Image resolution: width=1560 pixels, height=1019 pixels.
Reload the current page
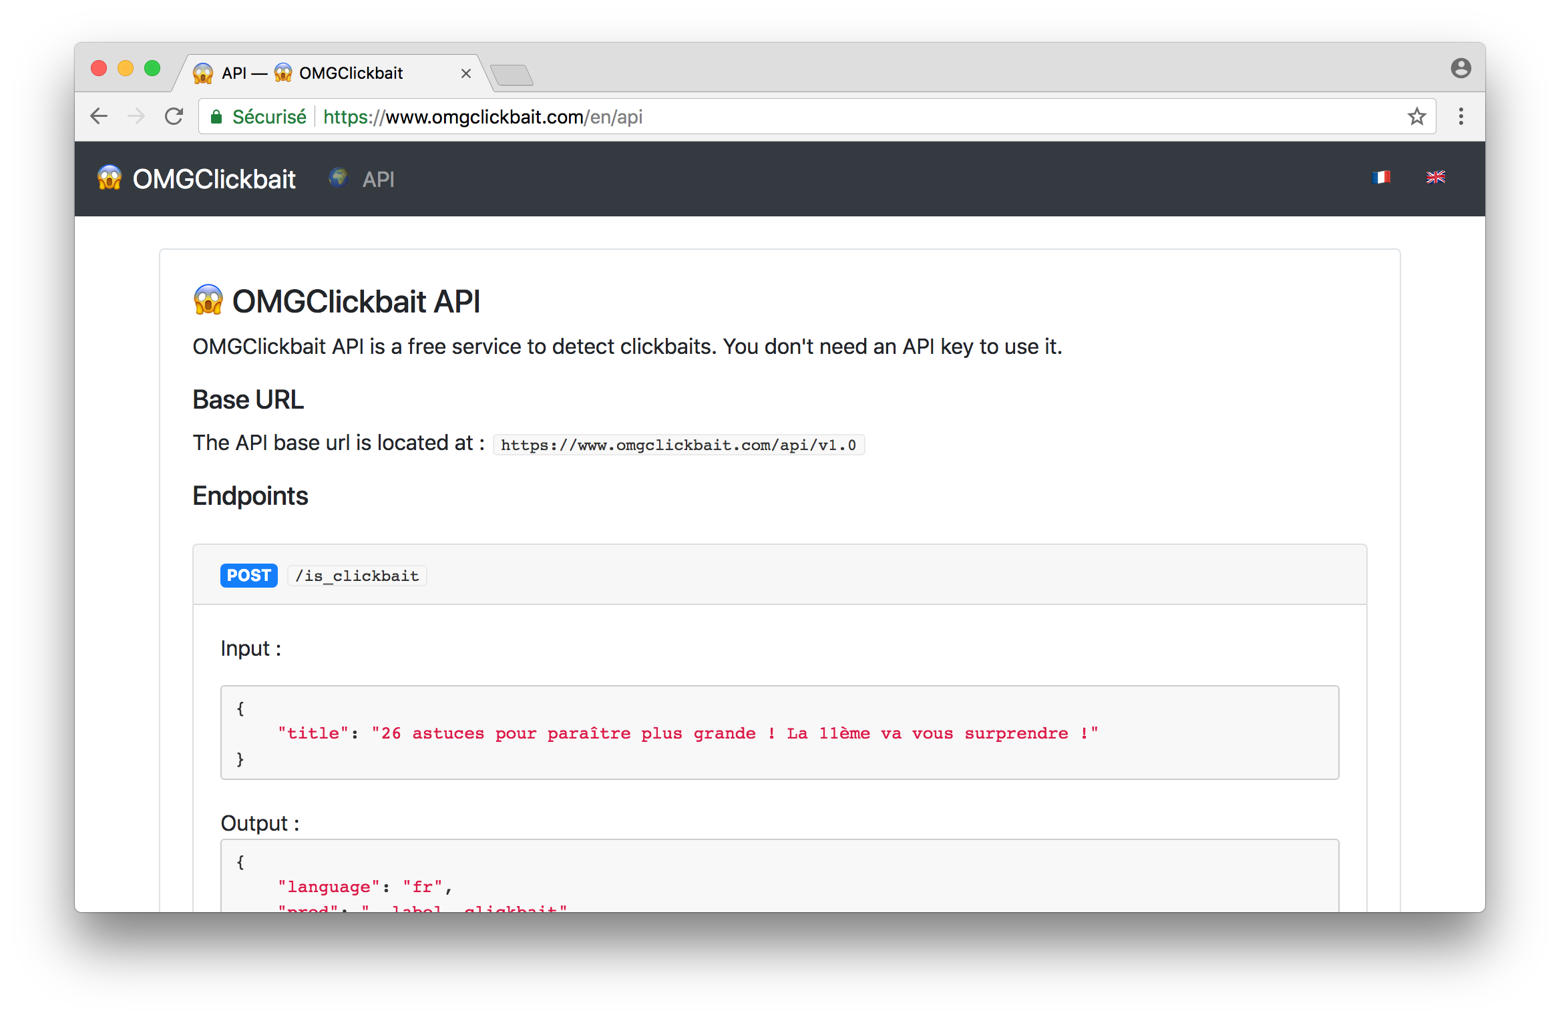pos(174,117)
